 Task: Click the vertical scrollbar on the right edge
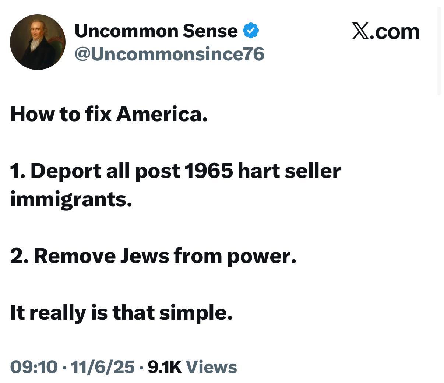coord(438,52)
